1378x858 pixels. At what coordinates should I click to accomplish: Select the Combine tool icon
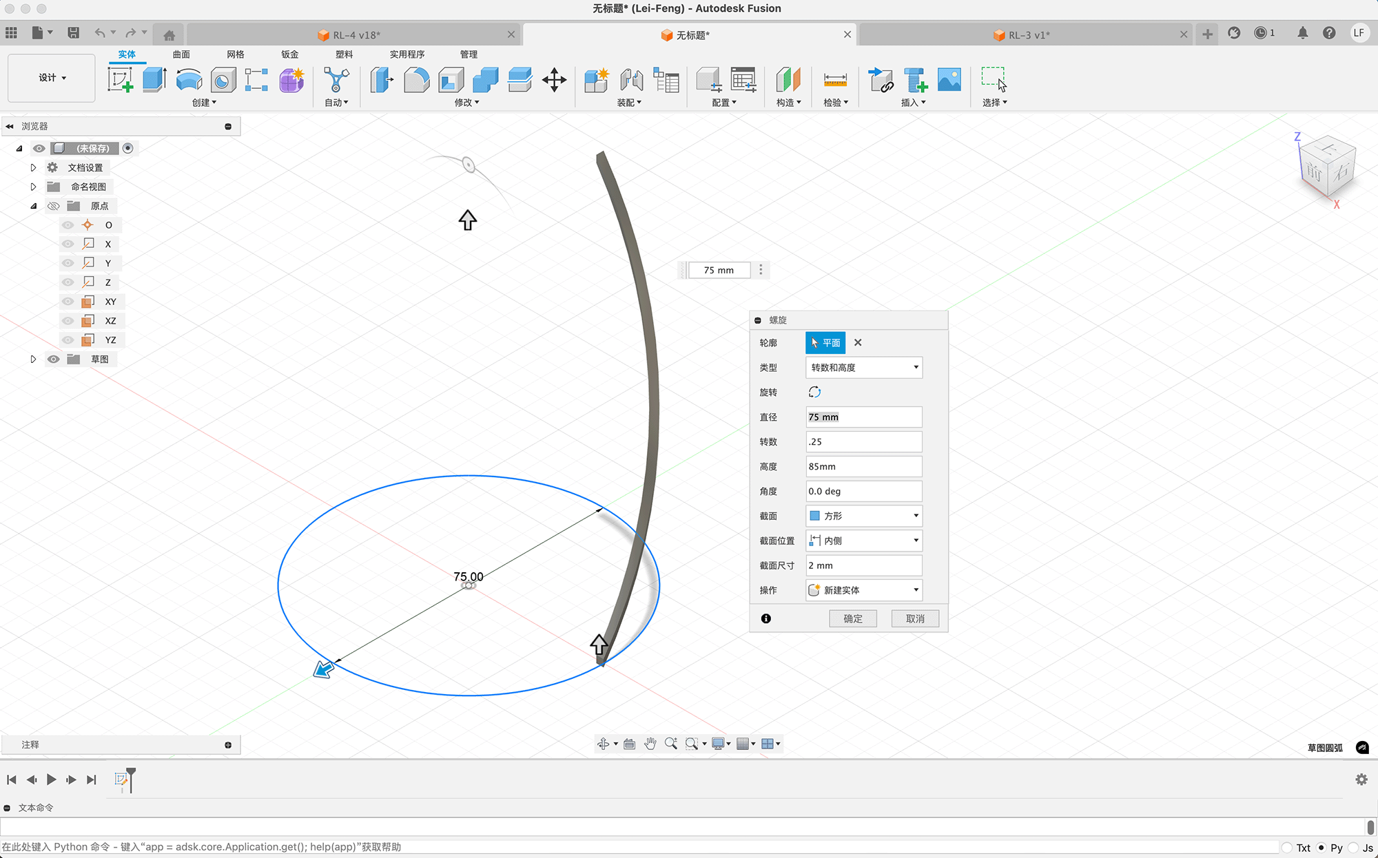(x=485, y=80)
